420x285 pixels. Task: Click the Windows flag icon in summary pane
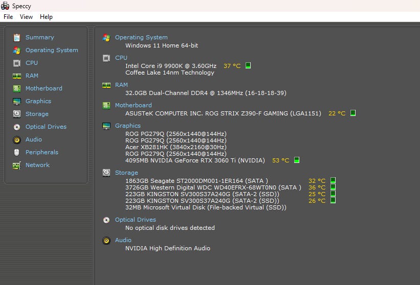click(106, 38)
